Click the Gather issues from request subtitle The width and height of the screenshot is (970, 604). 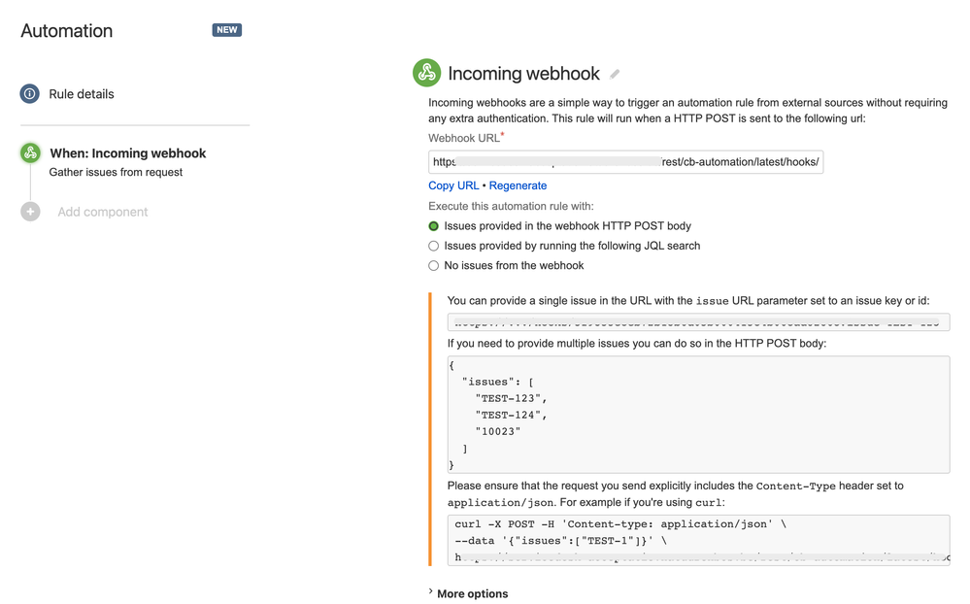(x=116, y=172)
